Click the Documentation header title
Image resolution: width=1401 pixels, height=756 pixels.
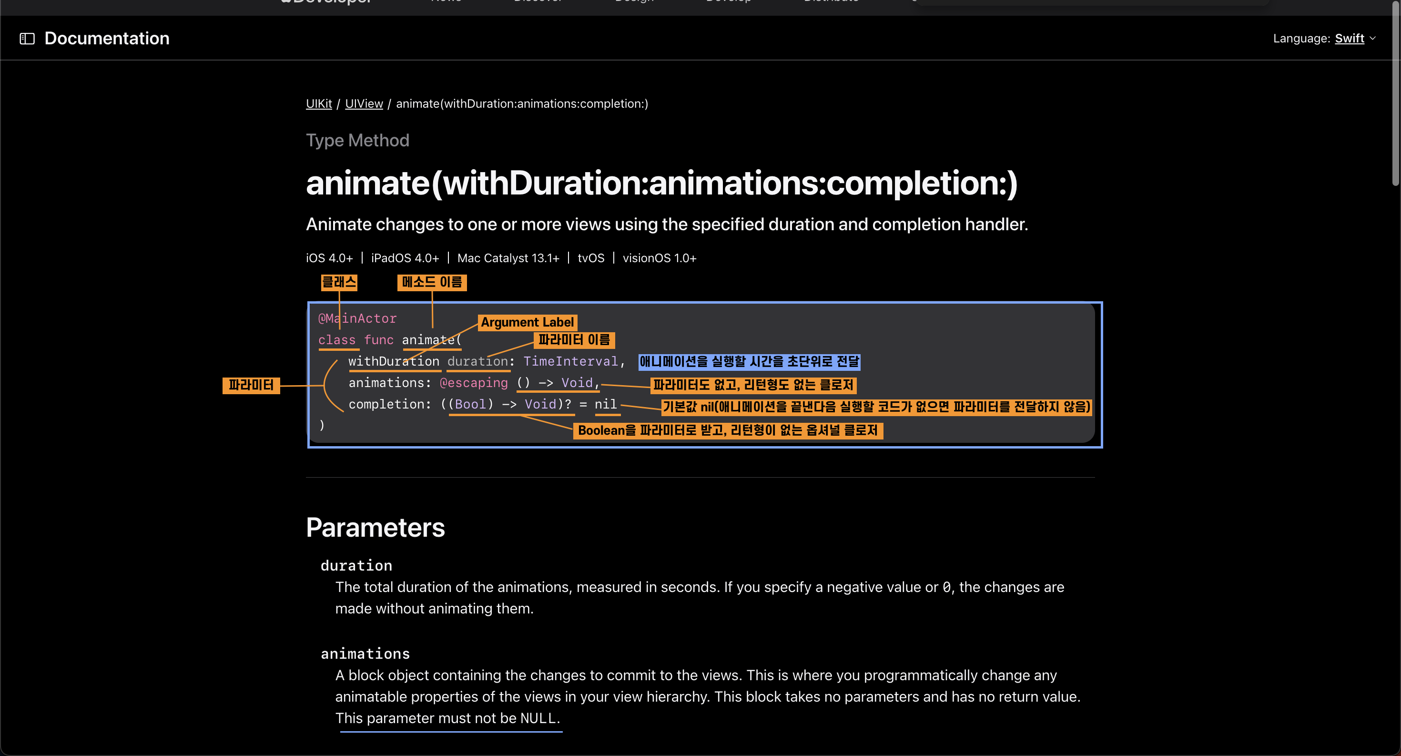[x=107, y=39]
